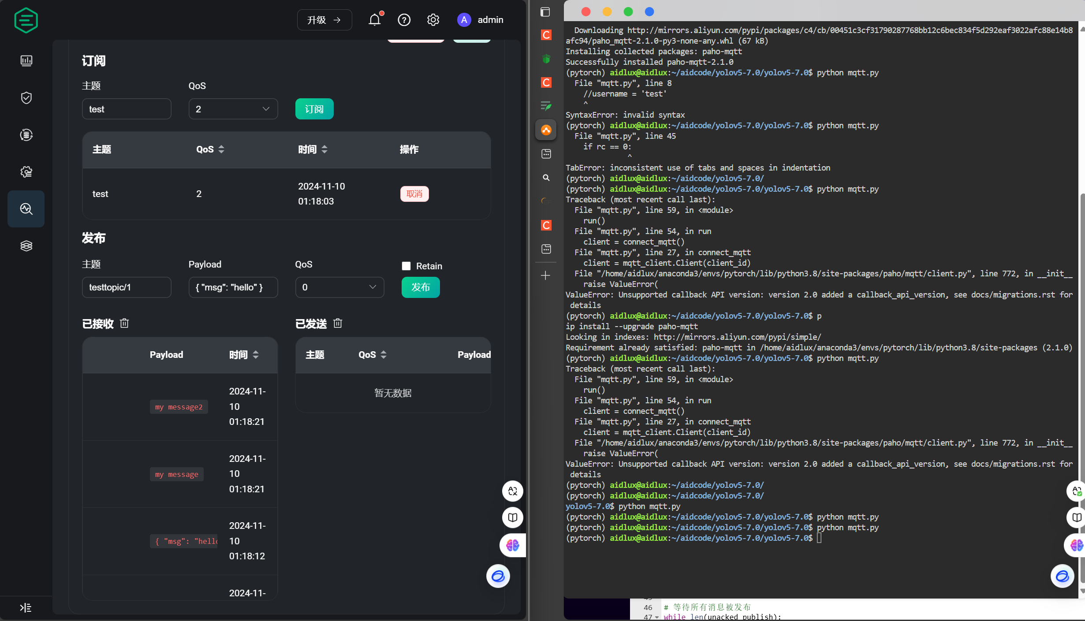Click the help question mark icon

(x=404, y=20)
